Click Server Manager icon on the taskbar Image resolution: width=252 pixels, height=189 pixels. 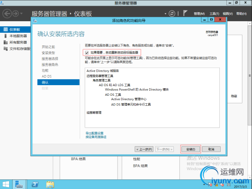[x=19, y=184]
